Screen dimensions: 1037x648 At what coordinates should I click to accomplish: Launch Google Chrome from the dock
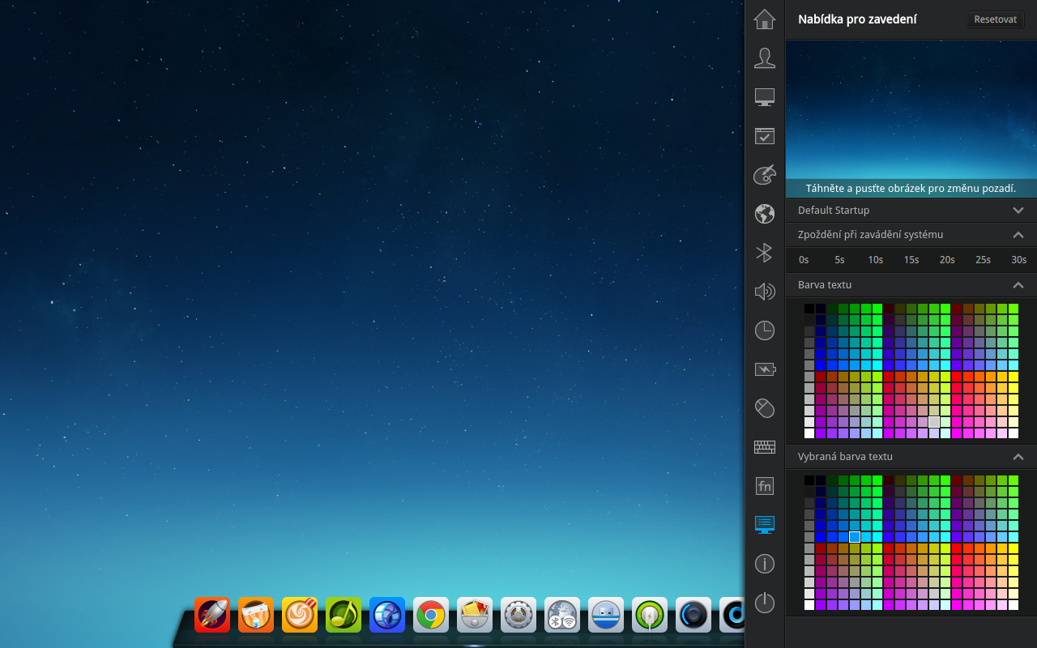(430, 615)
